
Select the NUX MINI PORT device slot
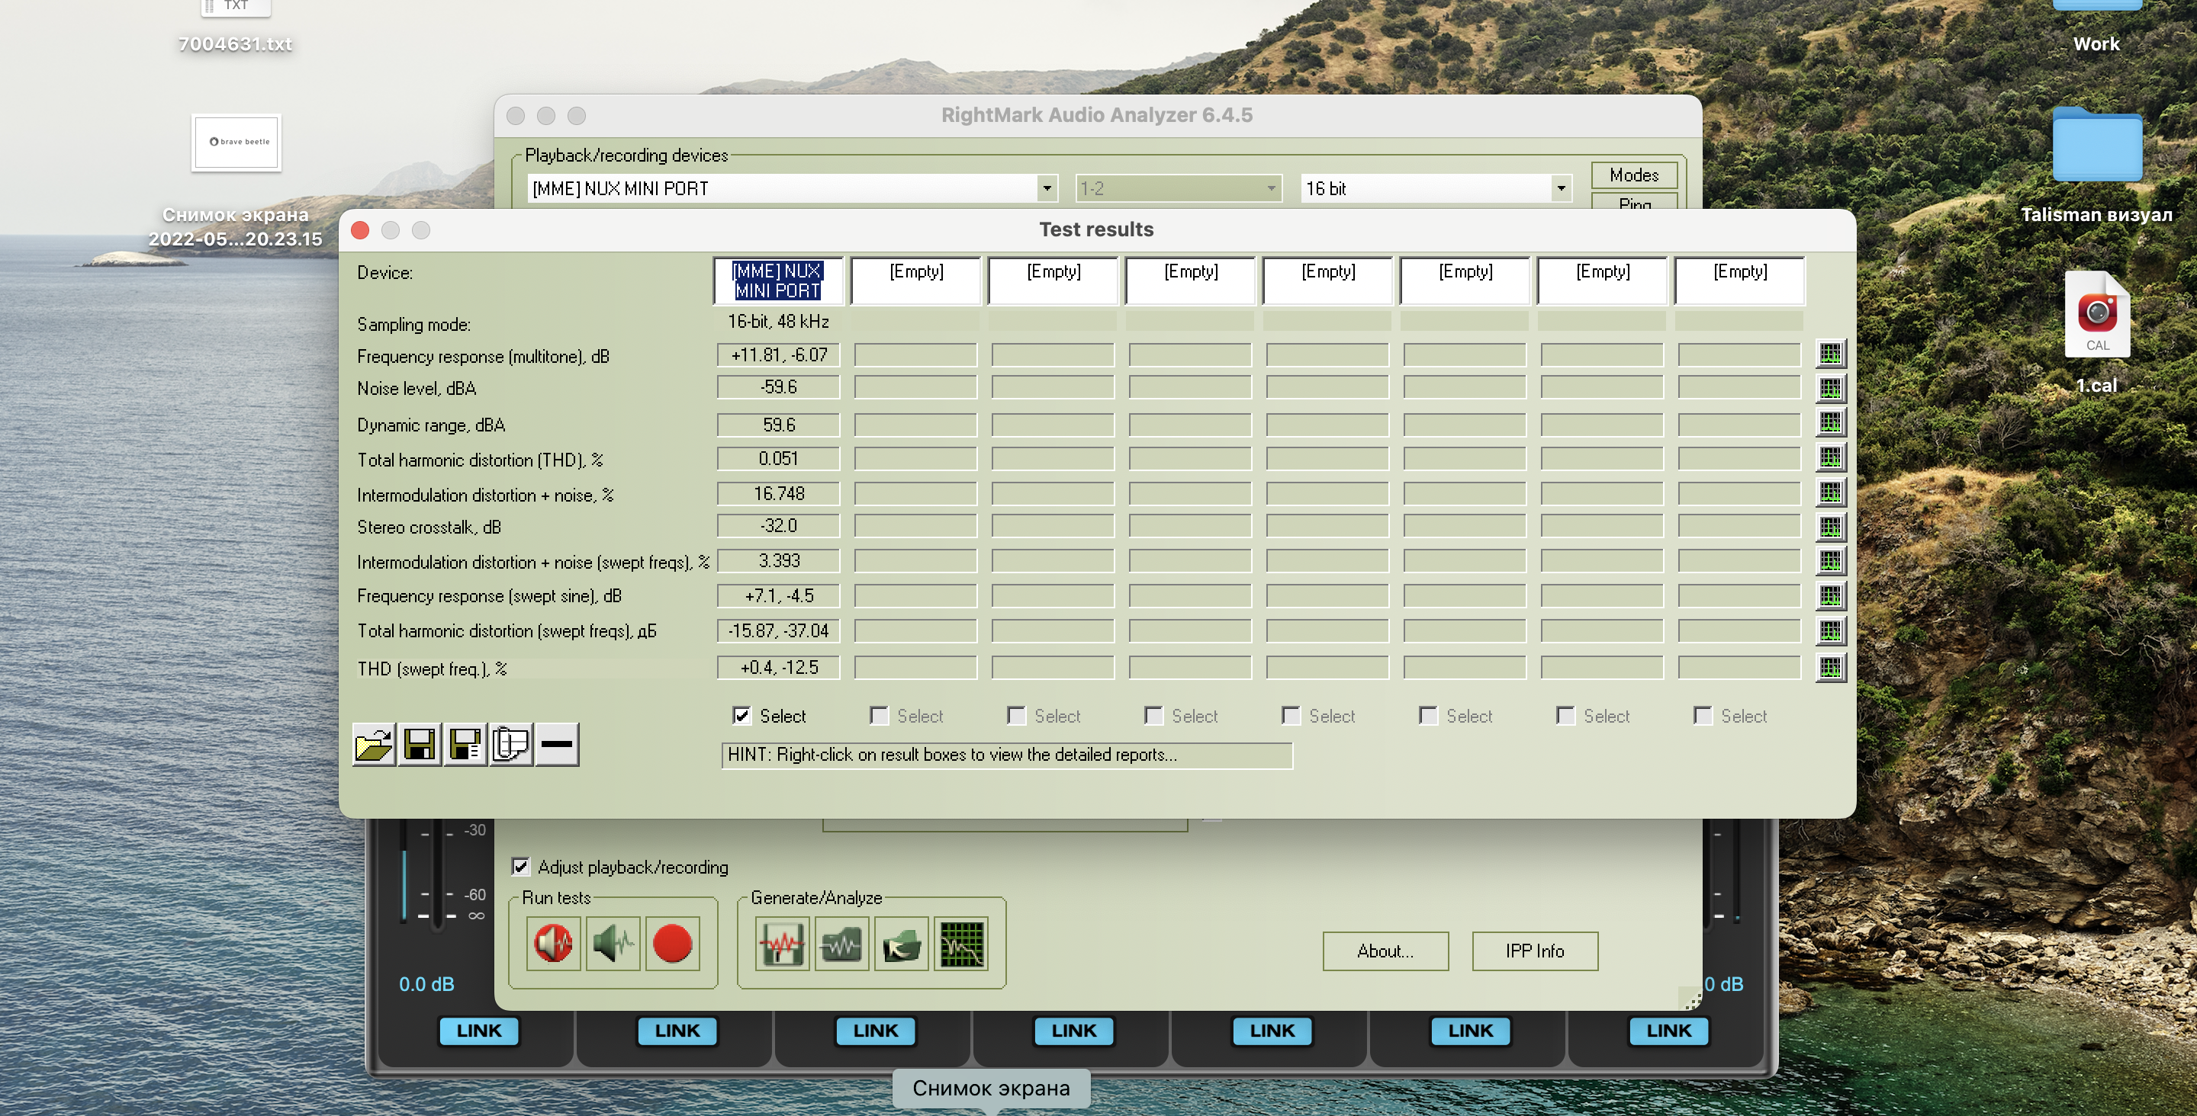pos(778,281)
